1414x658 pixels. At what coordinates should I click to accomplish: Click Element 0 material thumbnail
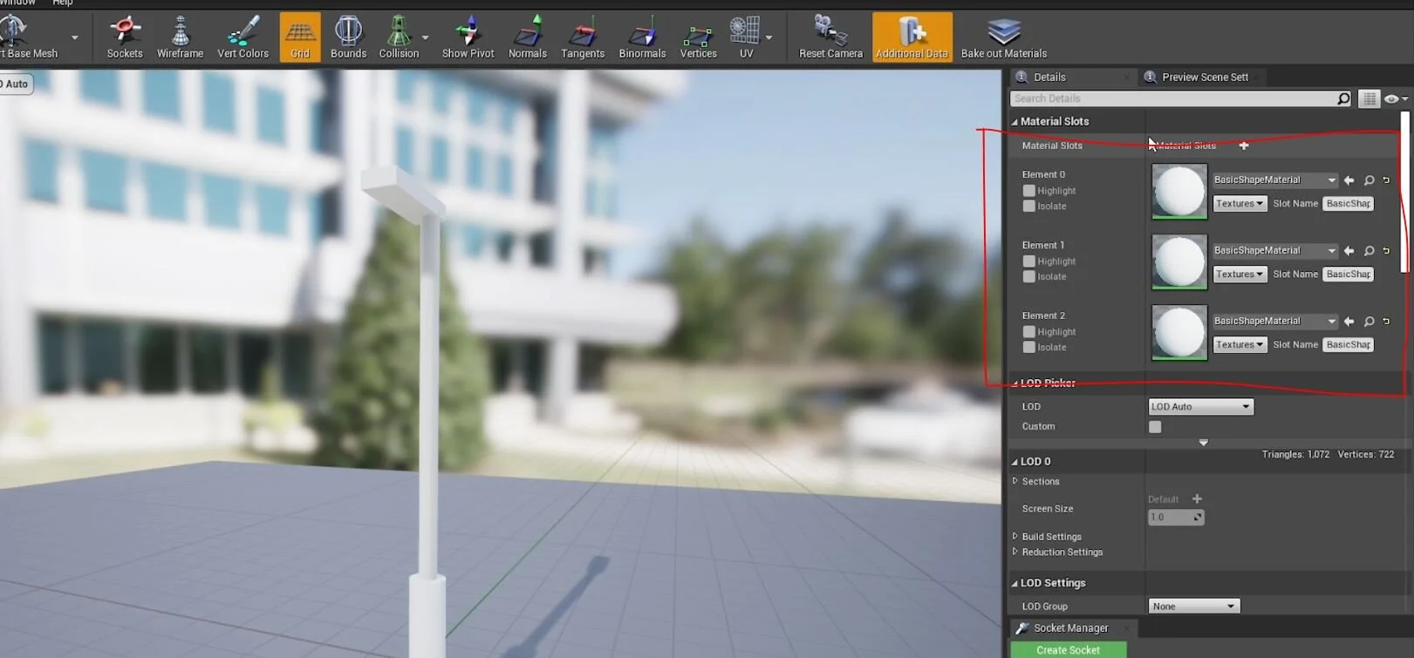1179,191
